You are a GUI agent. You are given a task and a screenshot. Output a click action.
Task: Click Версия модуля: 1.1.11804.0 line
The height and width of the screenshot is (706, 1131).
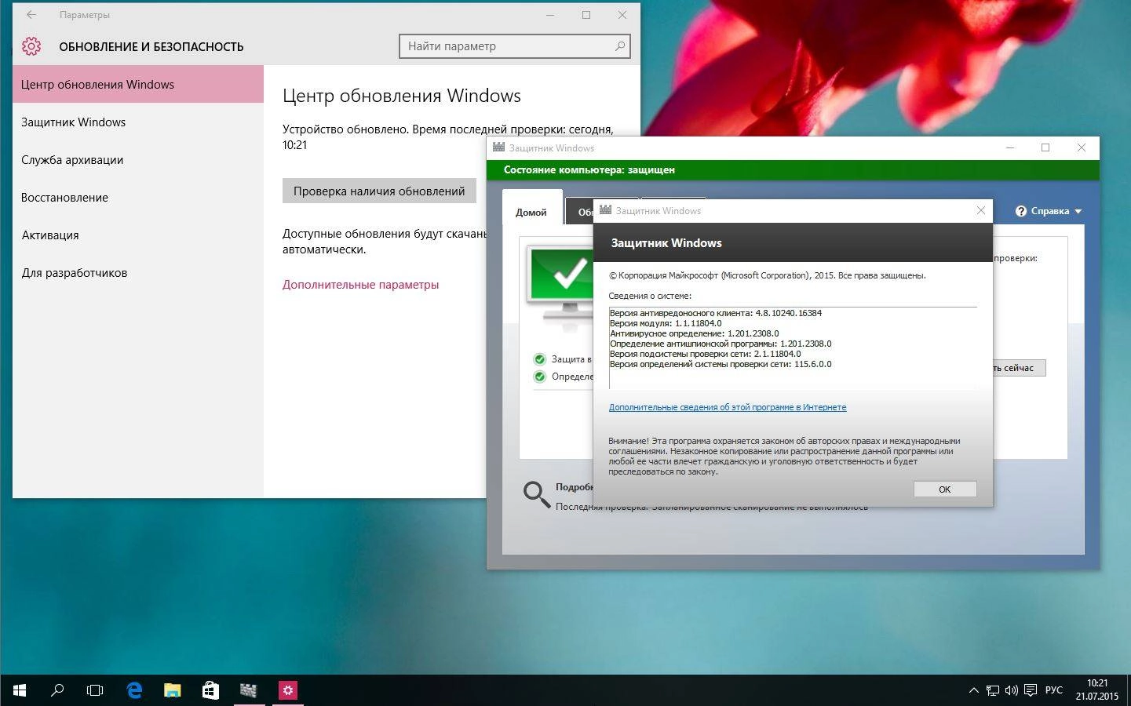pos(666,323)
